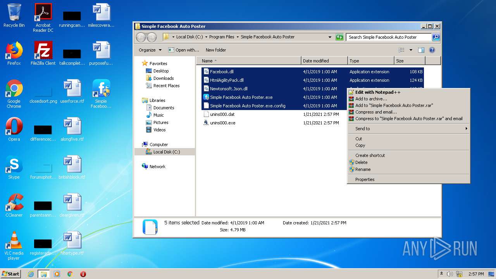496x279 pixels.
Task: Refresh the folder via address bar button
Action: point(339,37)
